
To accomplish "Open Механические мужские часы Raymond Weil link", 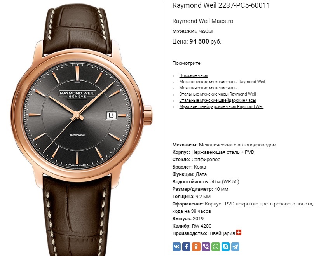I will pyautogui.click(x=222, y=82).
